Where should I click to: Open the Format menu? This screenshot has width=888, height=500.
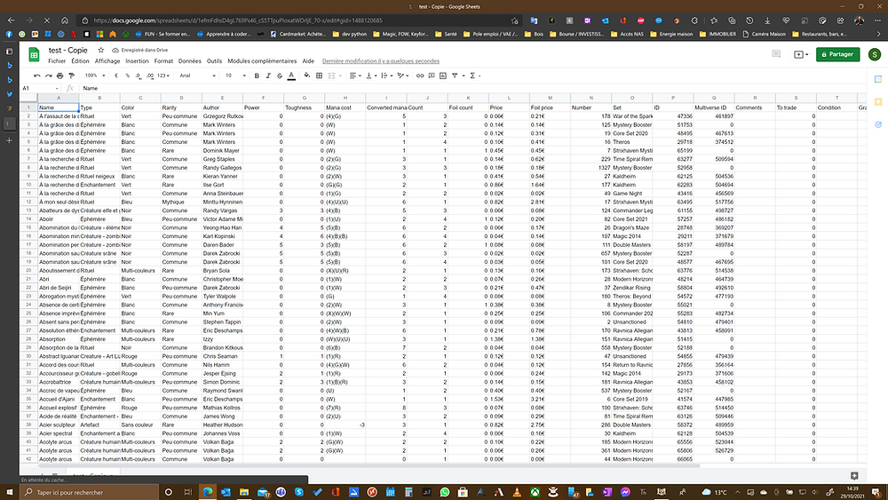(163, 61)
